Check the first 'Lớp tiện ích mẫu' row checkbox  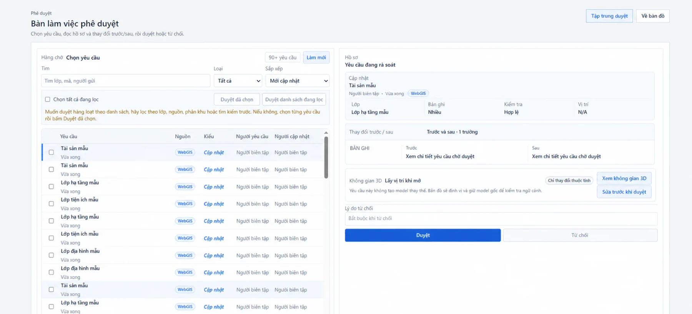51,204
